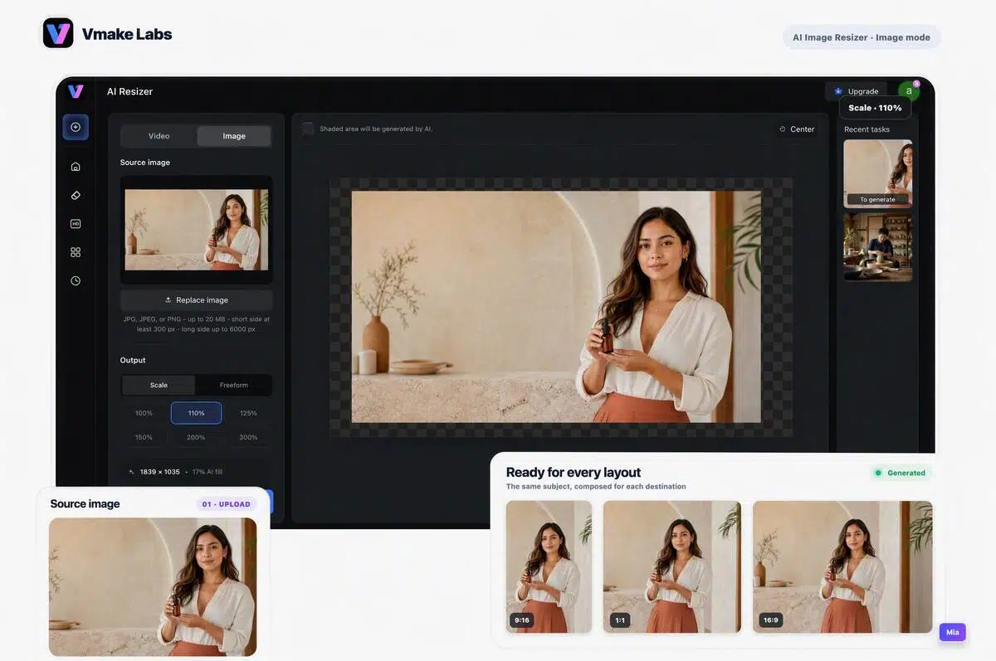Viewport: 996px width, 661px height.
Task: Switch to the Image tab
Action: (x=234, y=136)
